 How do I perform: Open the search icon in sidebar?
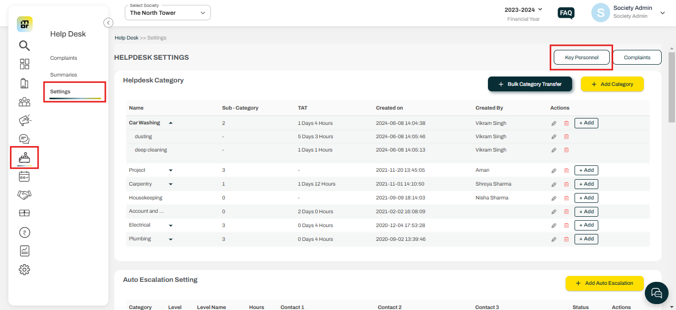tap(24, 45)
